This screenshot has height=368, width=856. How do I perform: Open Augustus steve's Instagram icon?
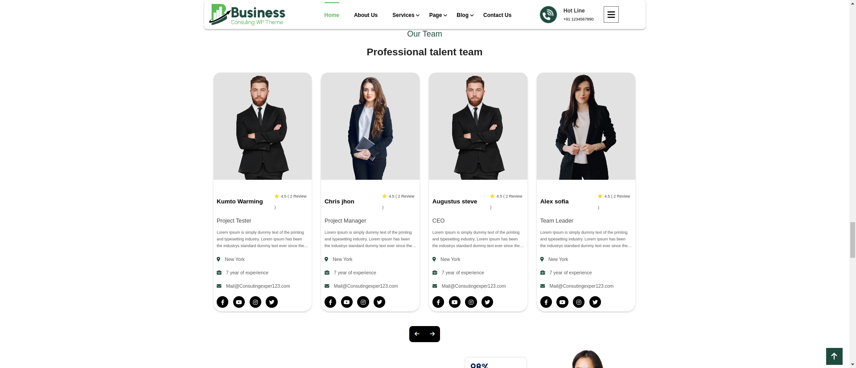471,302
